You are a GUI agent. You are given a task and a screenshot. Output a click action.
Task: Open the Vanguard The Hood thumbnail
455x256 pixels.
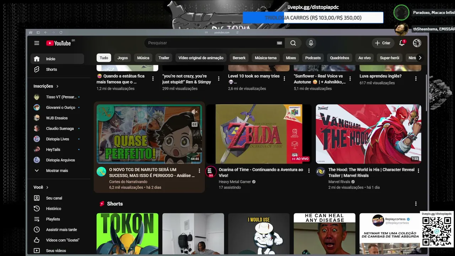pos(369,134)
